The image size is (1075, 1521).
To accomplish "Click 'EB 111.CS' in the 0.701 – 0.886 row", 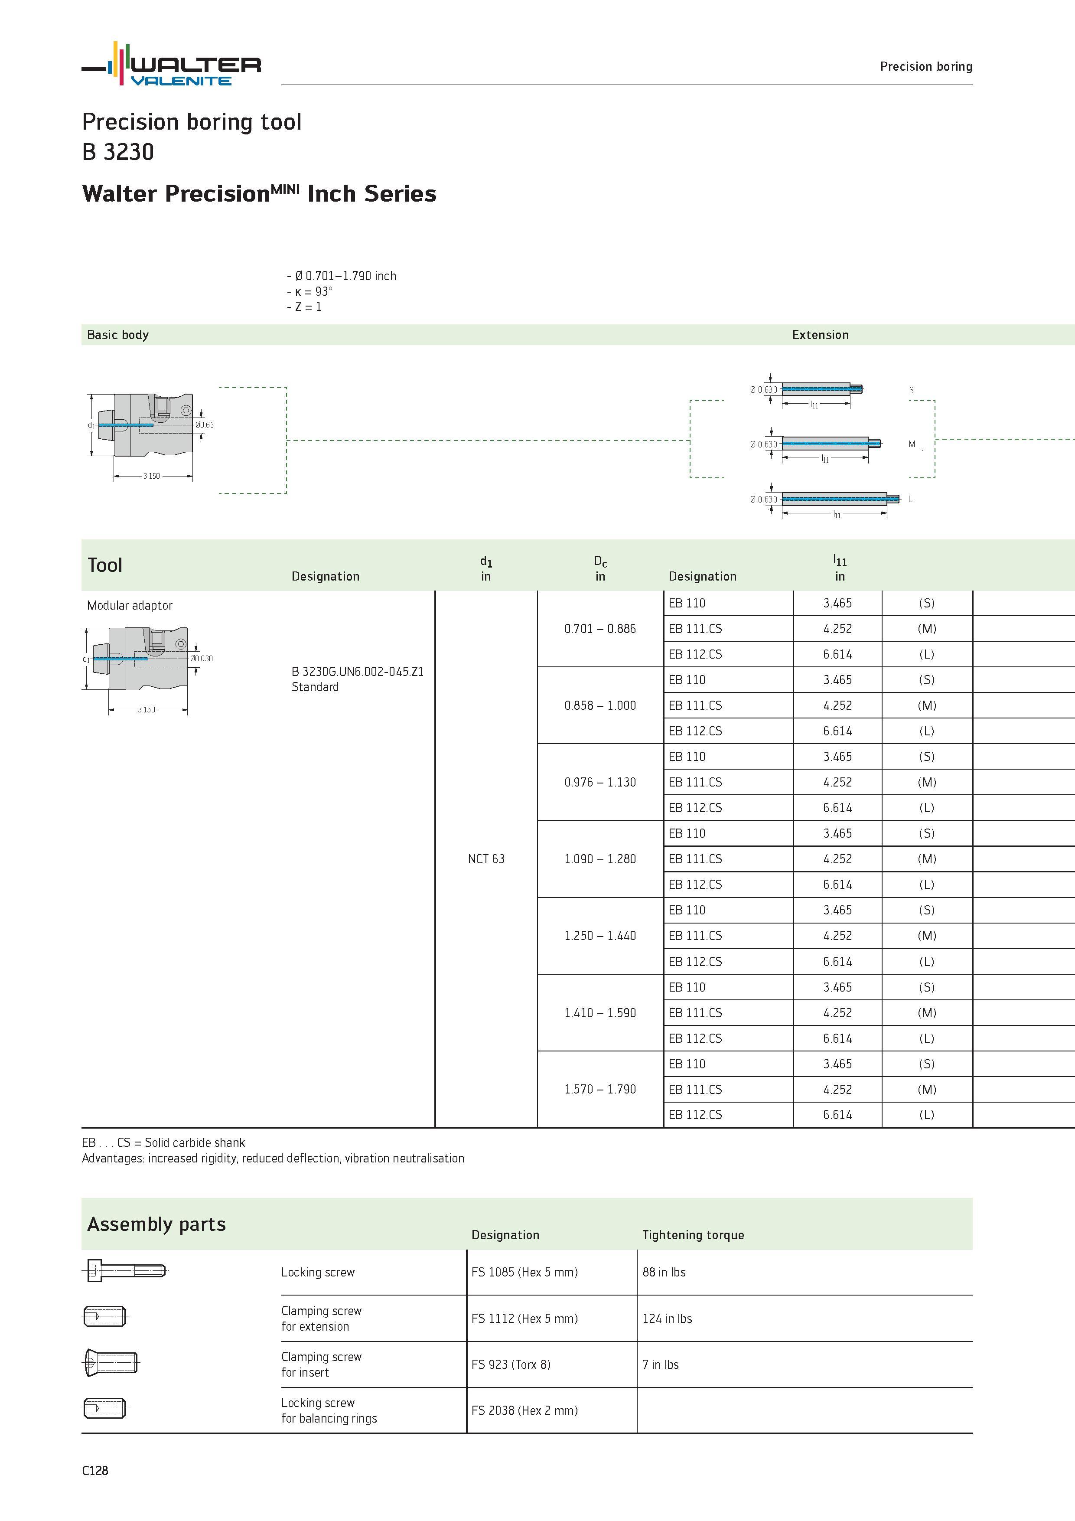I will coord(695,629).
